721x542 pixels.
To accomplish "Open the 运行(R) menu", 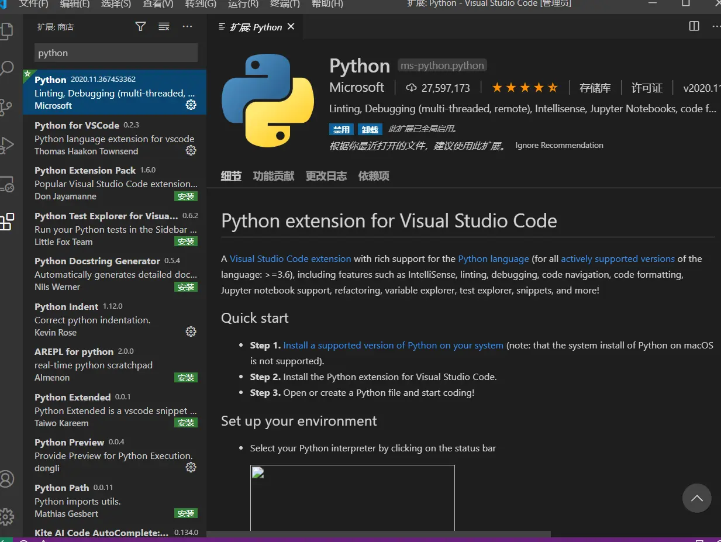I will coord(243,4).
